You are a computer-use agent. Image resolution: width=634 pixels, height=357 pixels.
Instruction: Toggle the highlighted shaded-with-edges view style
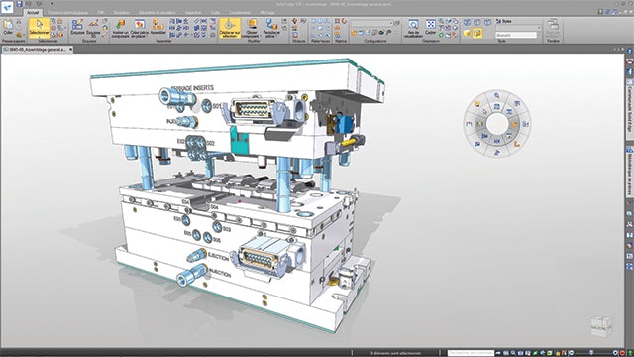[477, 33]
